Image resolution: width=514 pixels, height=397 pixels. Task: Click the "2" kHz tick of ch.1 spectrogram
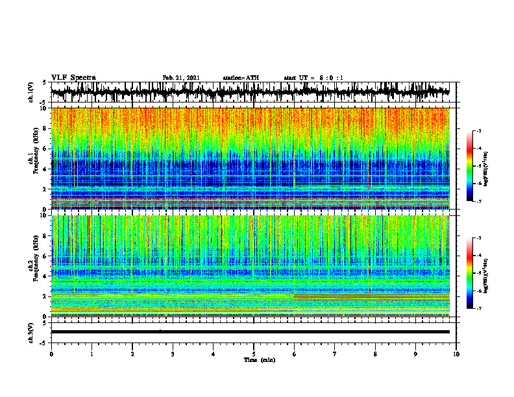[45, 189]
